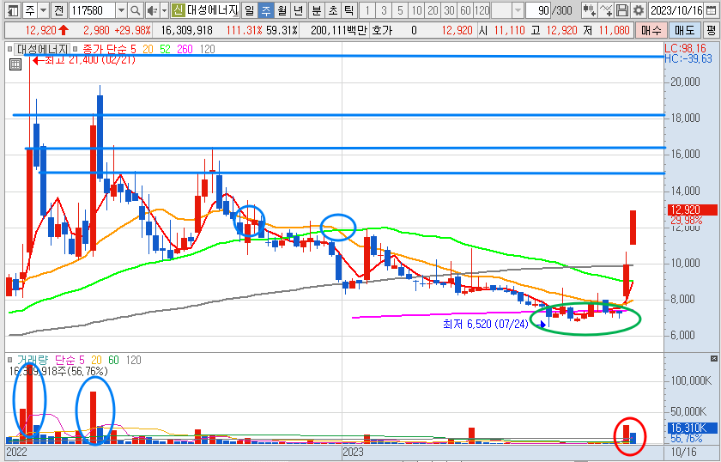
Task: Switch chart to daily 일 period
Action: (x=249, y=9)
